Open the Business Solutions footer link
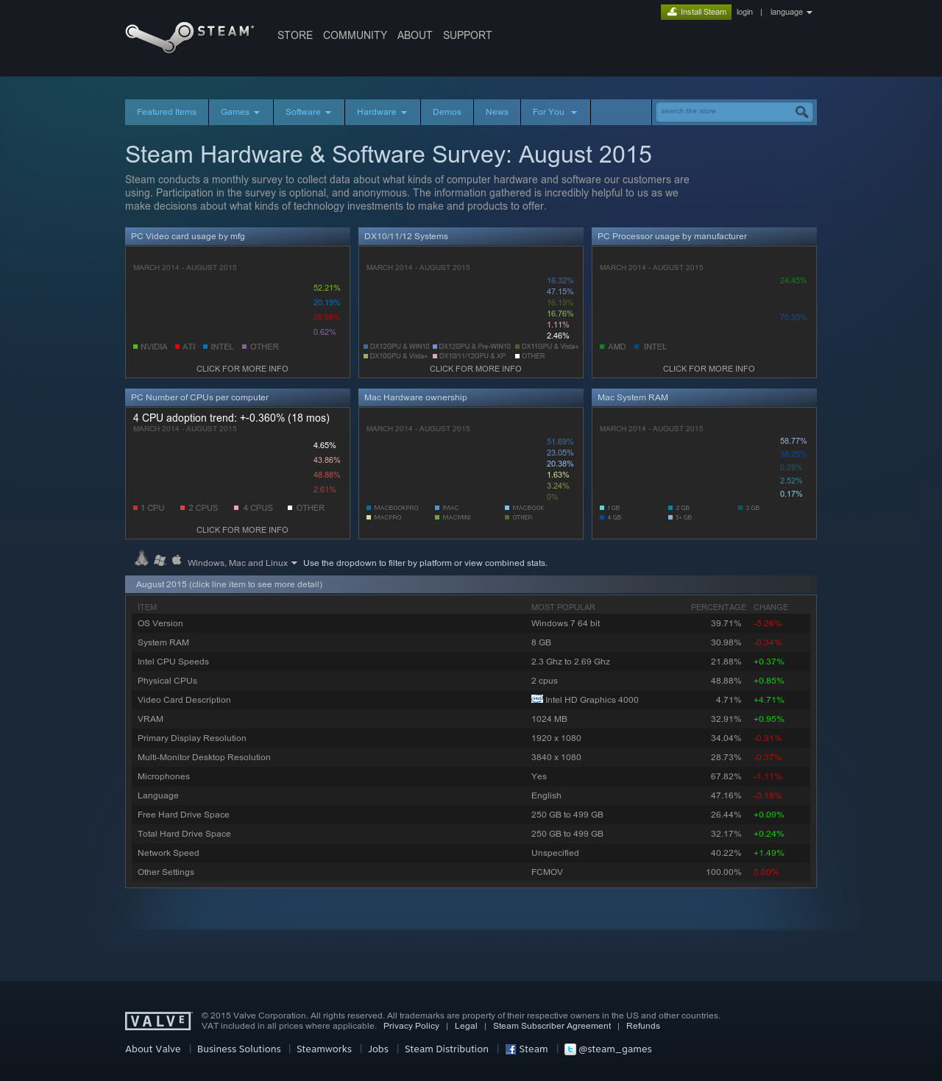 [x=239, y=1049]
